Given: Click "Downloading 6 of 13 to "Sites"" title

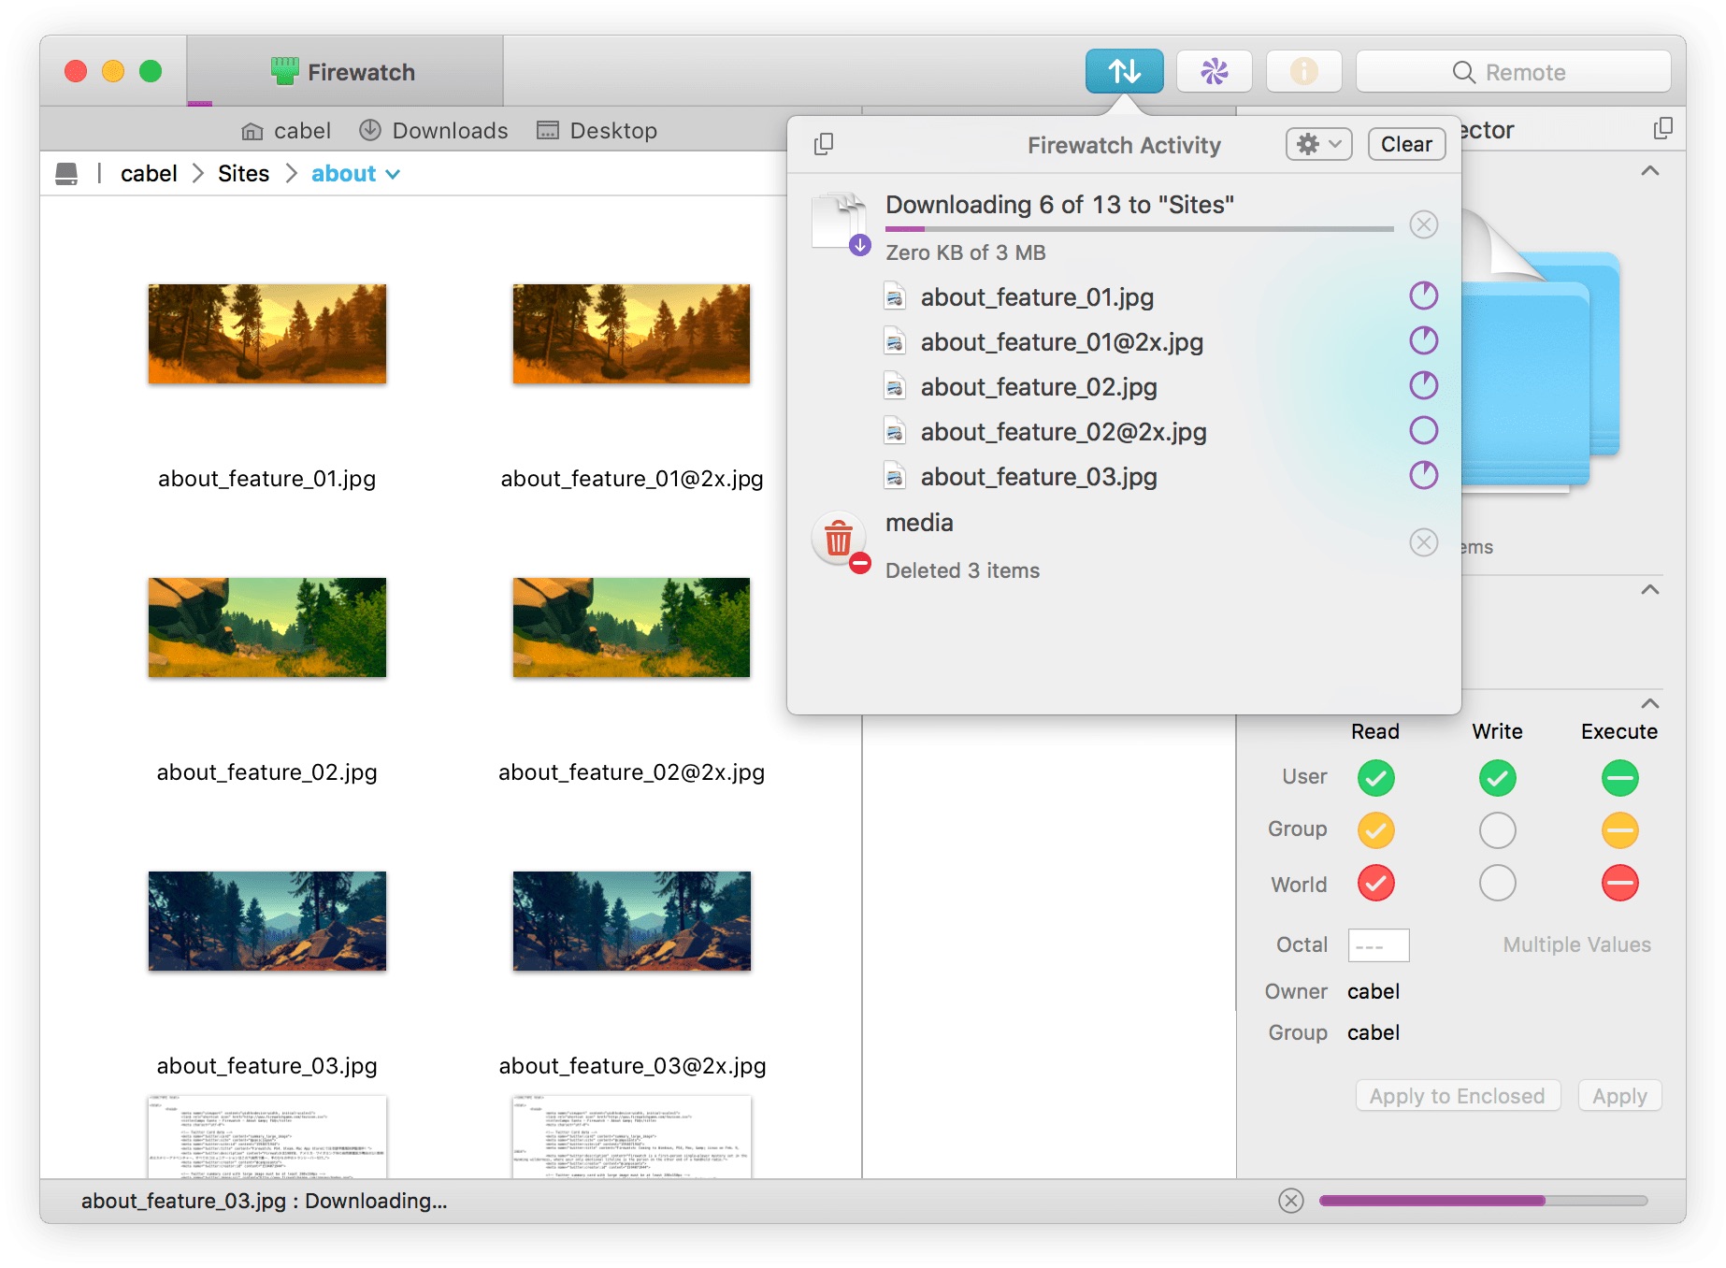Looking at the screenshot, I should (x=1059, y=205).
